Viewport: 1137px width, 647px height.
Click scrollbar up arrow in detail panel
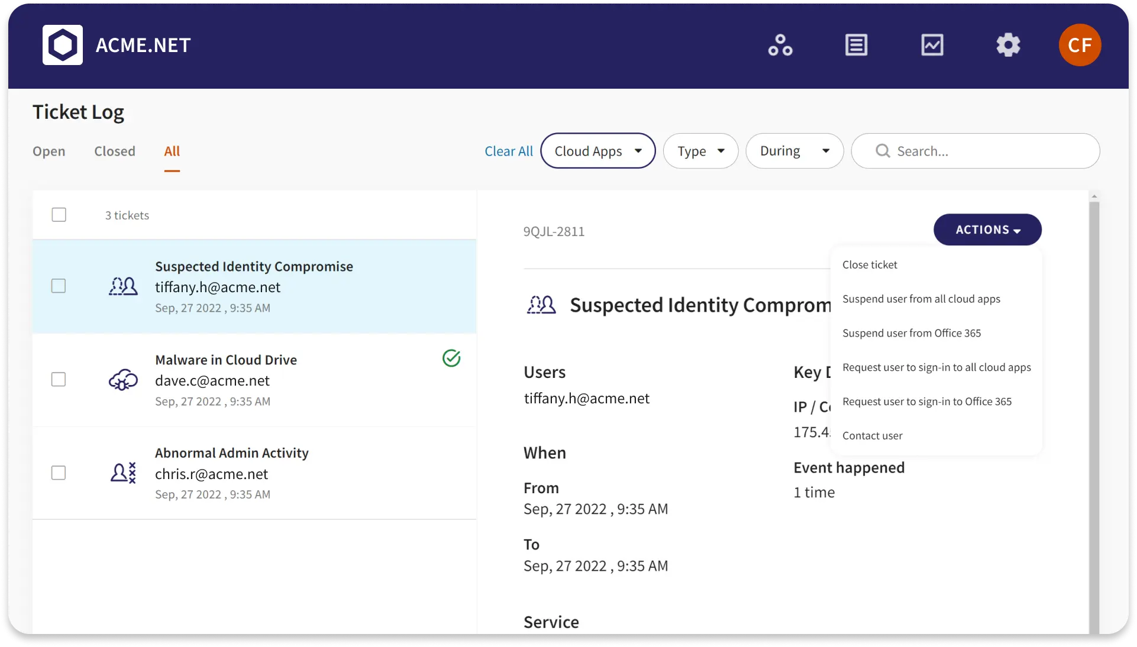point(1094,196)
